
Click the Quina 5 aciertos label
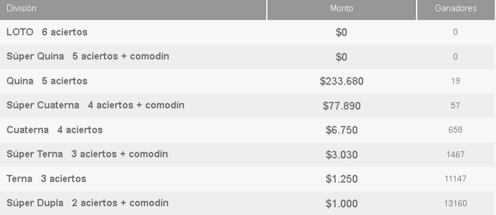[47, 81]
